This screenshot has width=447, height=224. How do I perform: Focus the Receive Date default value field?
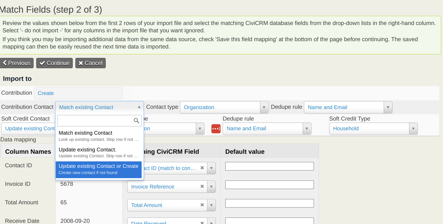point(269,221)
